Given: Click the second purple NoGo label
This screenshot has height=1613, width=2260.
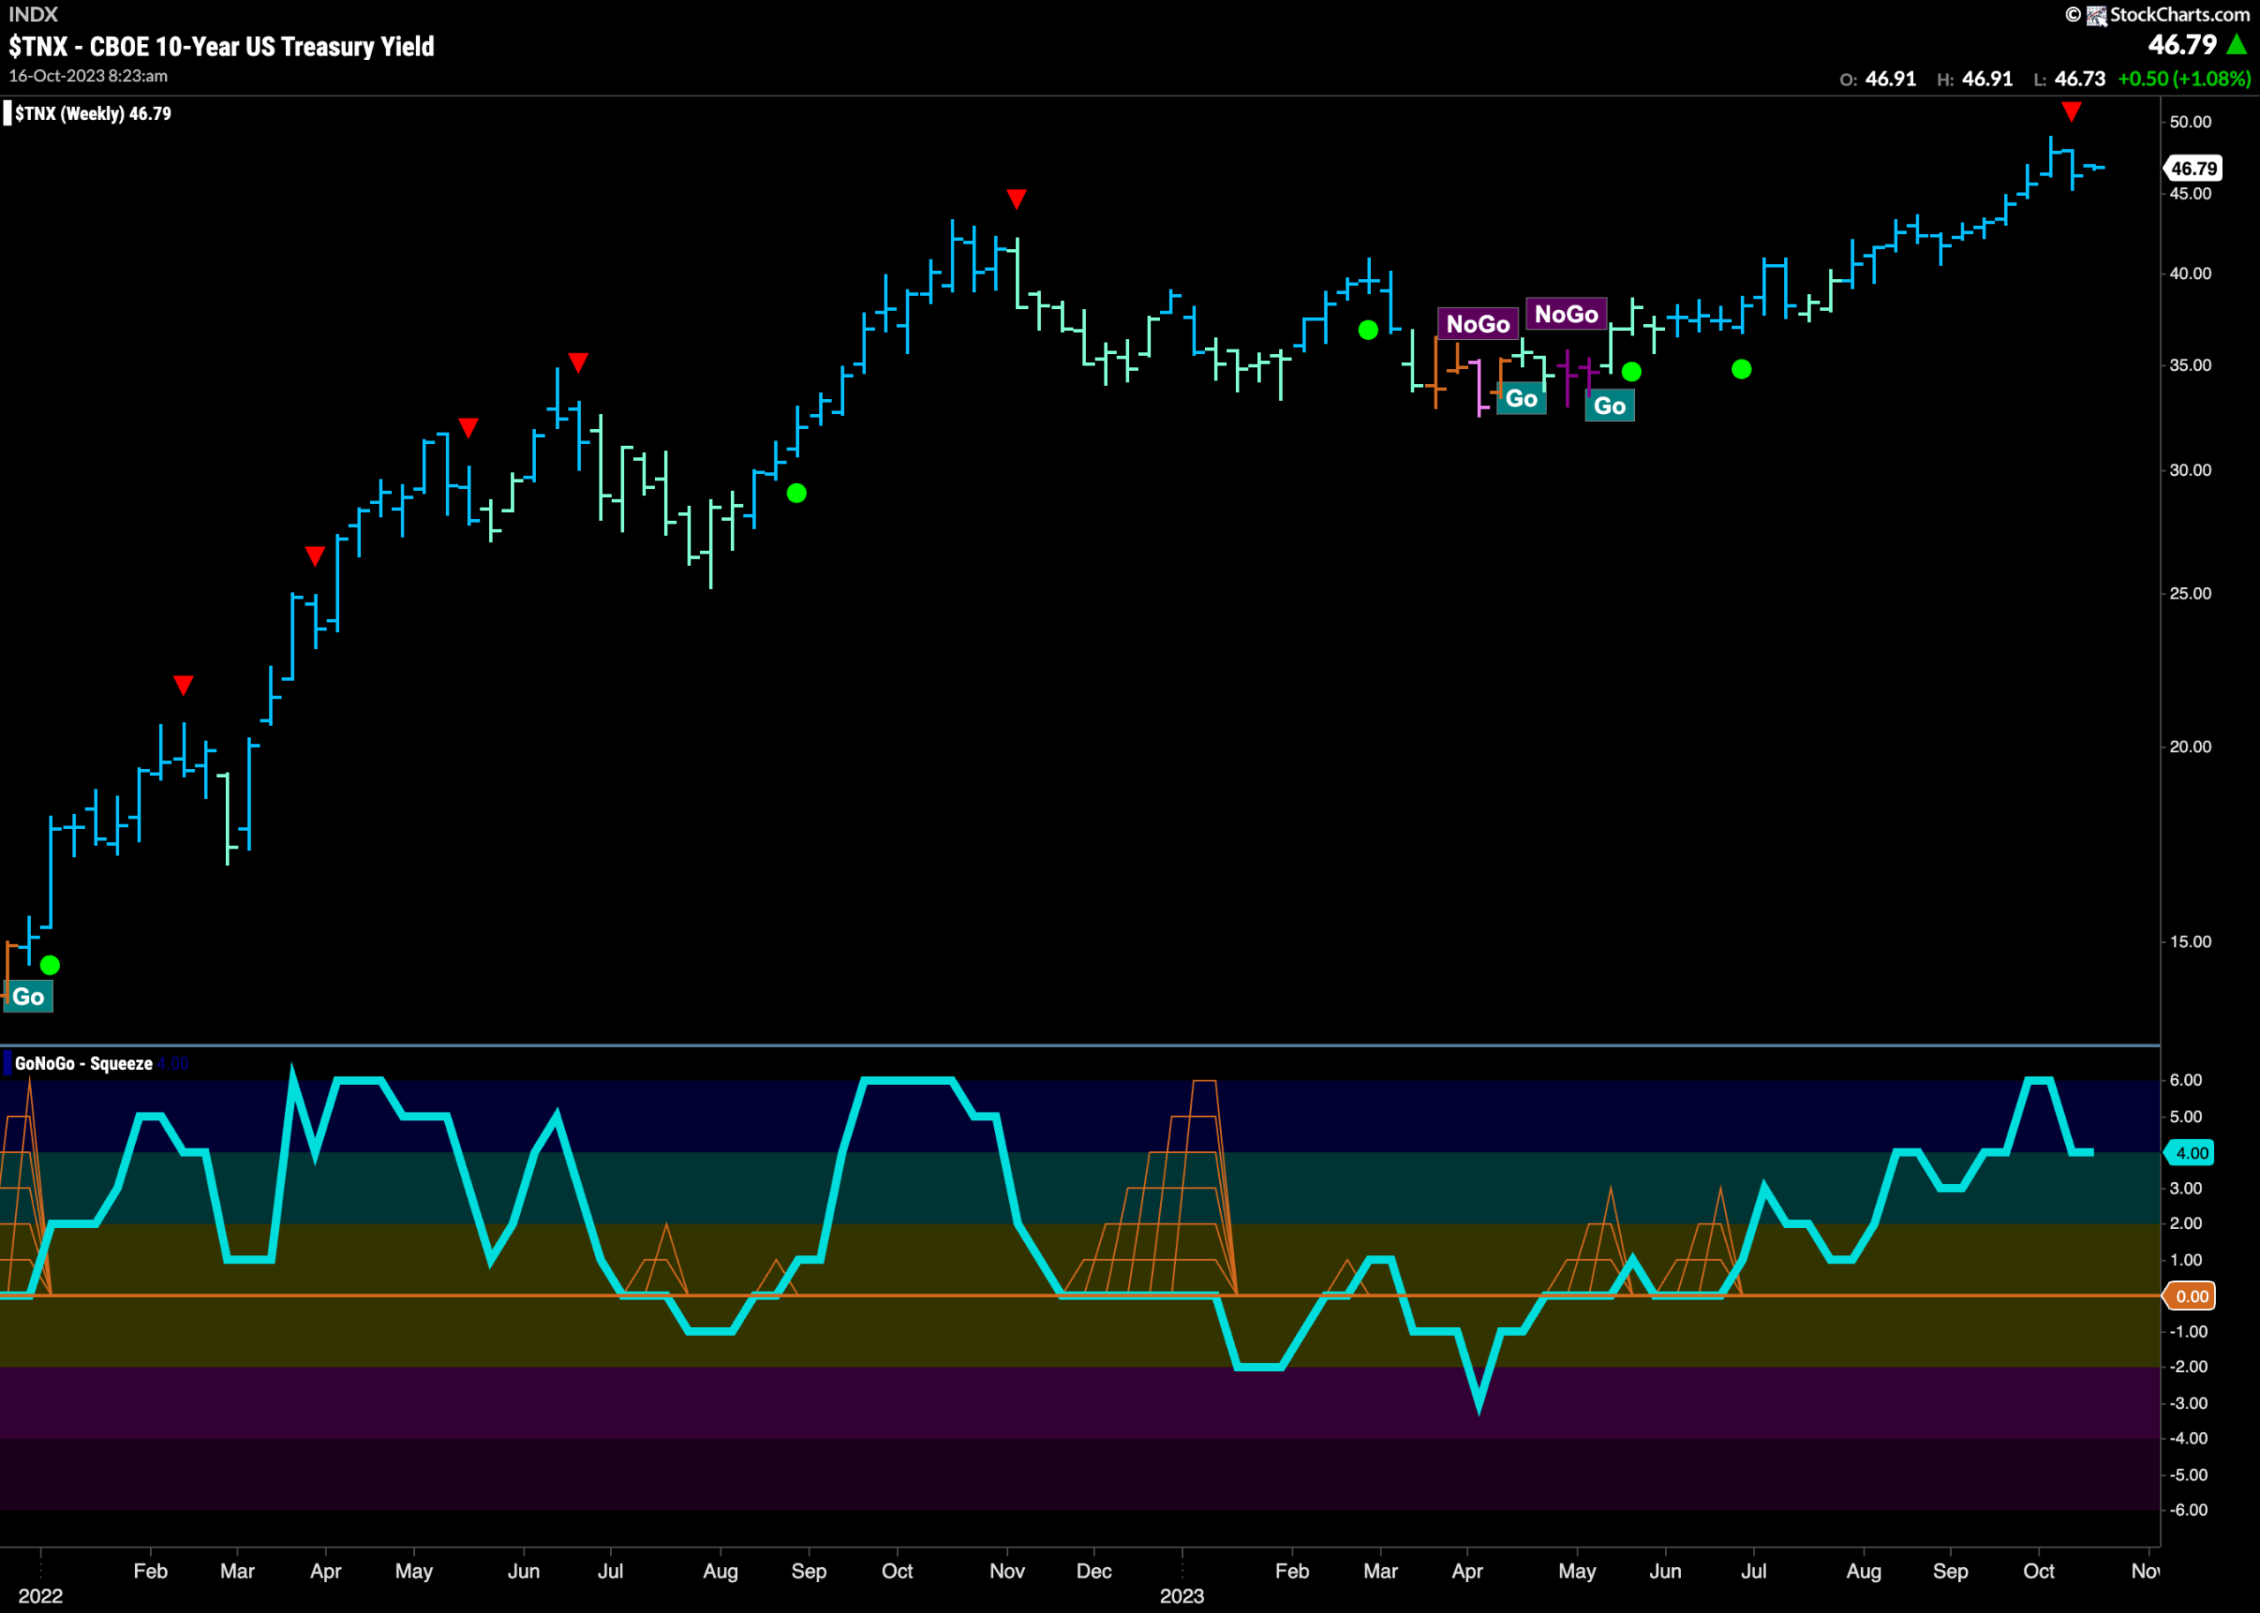Looking at the screenshot, I should click(1566, 314).
